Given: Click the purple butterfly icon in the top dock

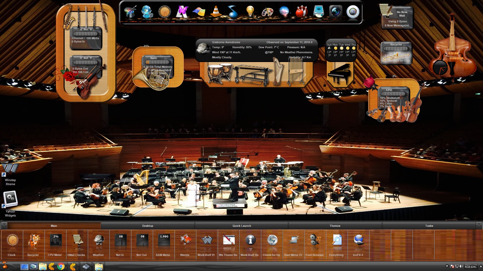Looking at the screenshot, I should (182, 12).
